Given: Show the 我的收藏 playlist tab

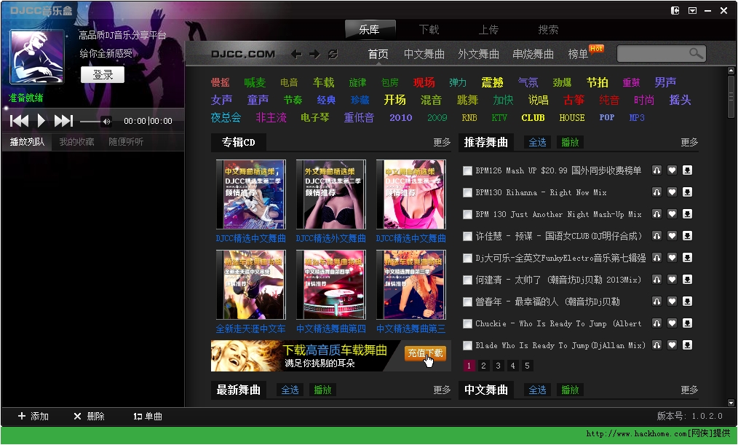Looking at the screenshot, I should [x=76, y=142].
